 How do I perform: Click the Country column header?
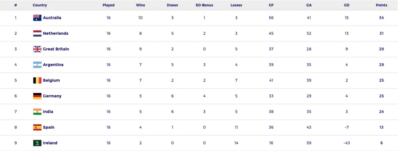40,5
